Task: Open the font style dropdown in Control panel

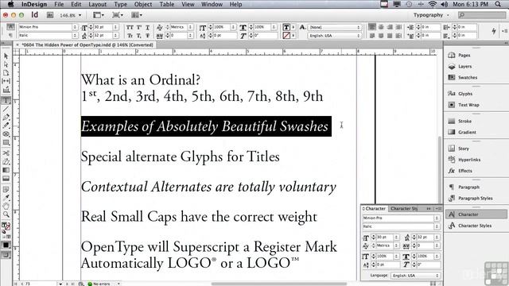Action: pyautogui.click(x=75, y=35)
